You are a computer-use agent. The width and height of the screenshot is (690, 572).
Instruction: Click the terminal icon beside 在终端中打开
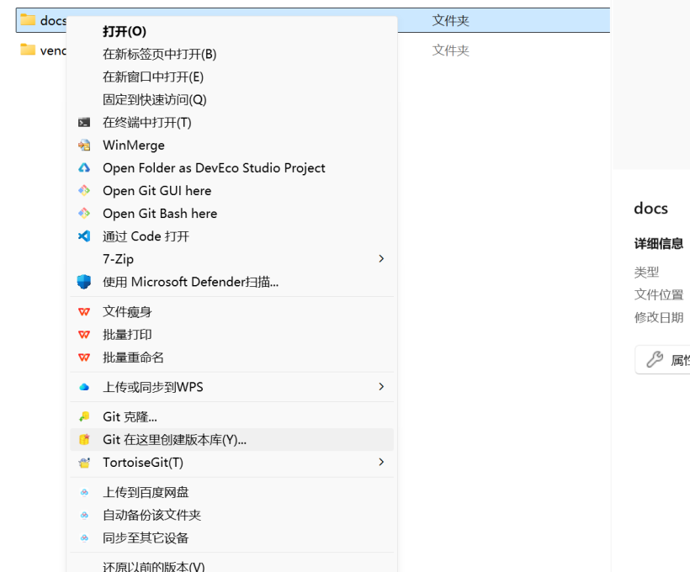coord(84,123)
